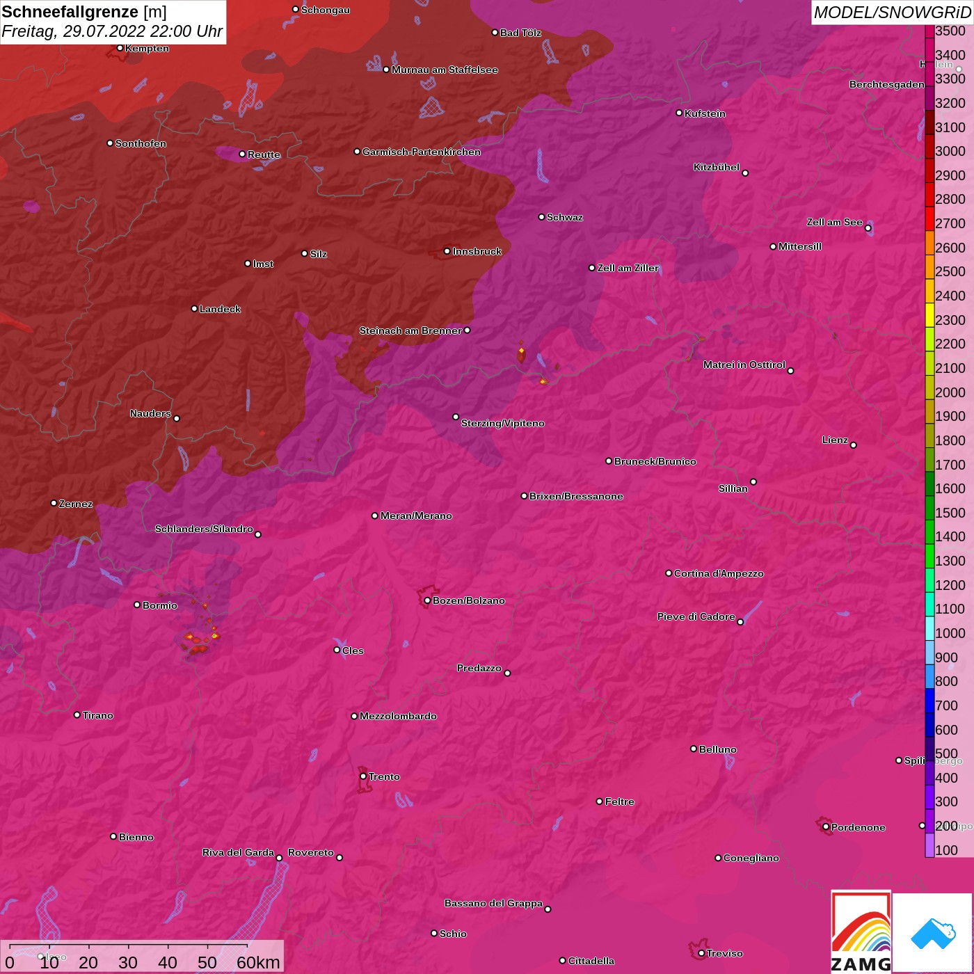Click the Sterzing/Vipiteno label
Screen dimensions: 974x974
[x=502, y=423]
